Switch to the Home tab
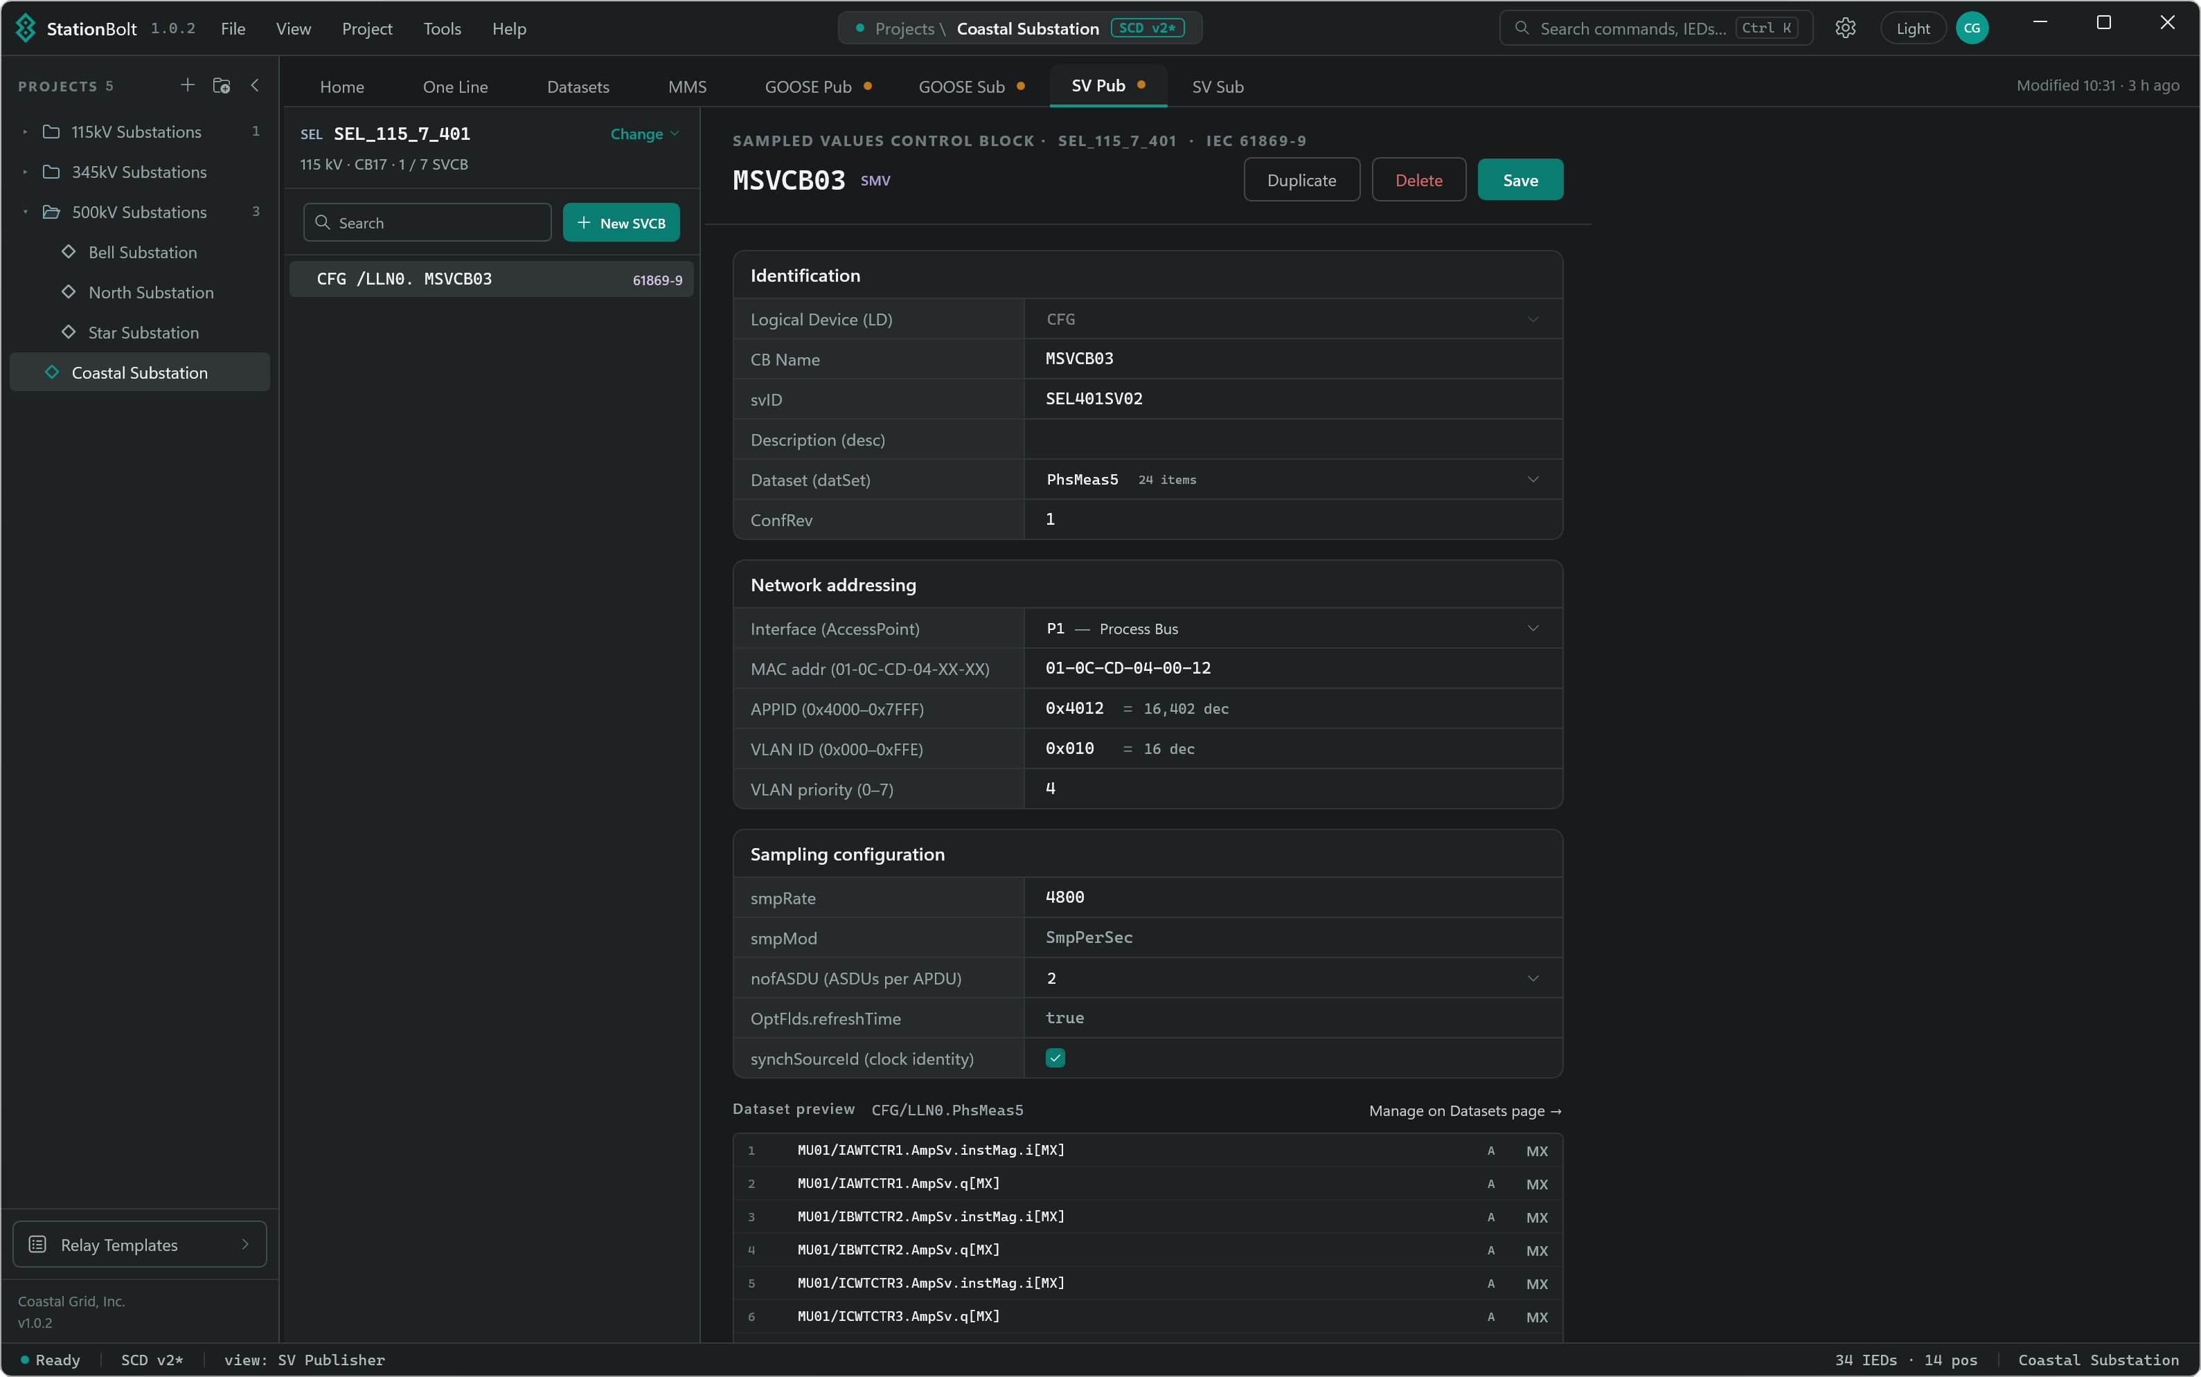 pyautogui.click(x=341, y=87)
